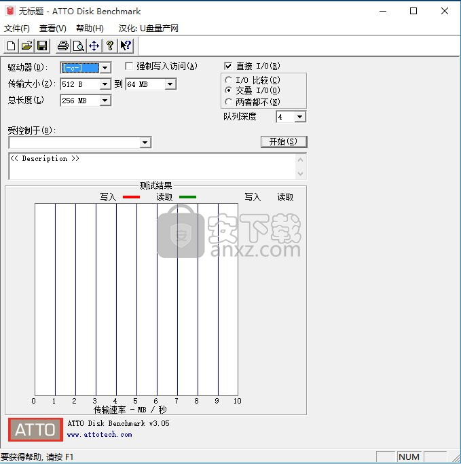461x464 pixels.
Task: Expand the 驱动器 drive dropdown
Action: (105, 68)
